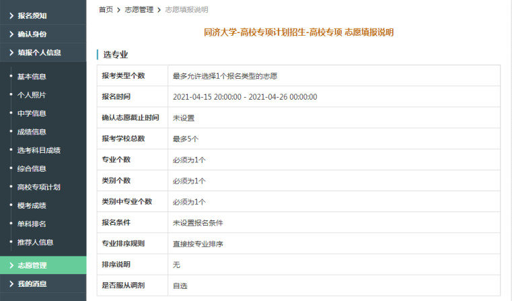Go to 中学信息 page

click(x=32, y=113)
